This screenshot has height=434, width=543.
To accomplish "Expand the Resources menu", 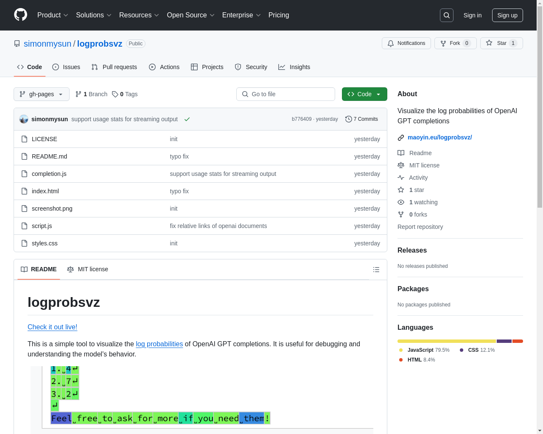I will point(139,15).
